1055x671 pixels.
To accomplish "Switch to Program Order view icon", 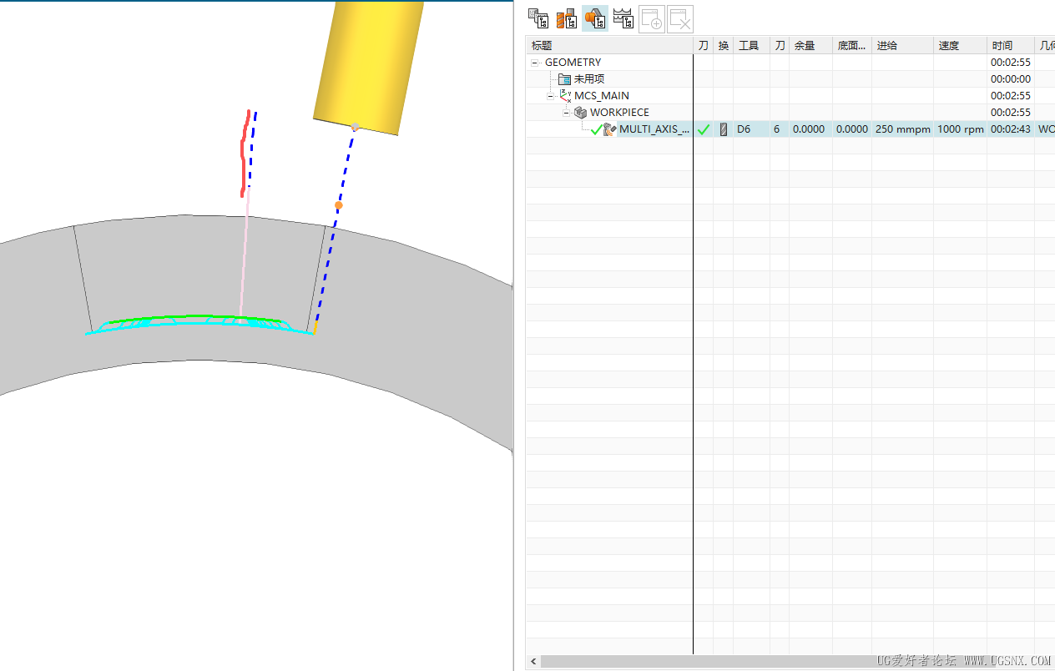I will point(538,18).
